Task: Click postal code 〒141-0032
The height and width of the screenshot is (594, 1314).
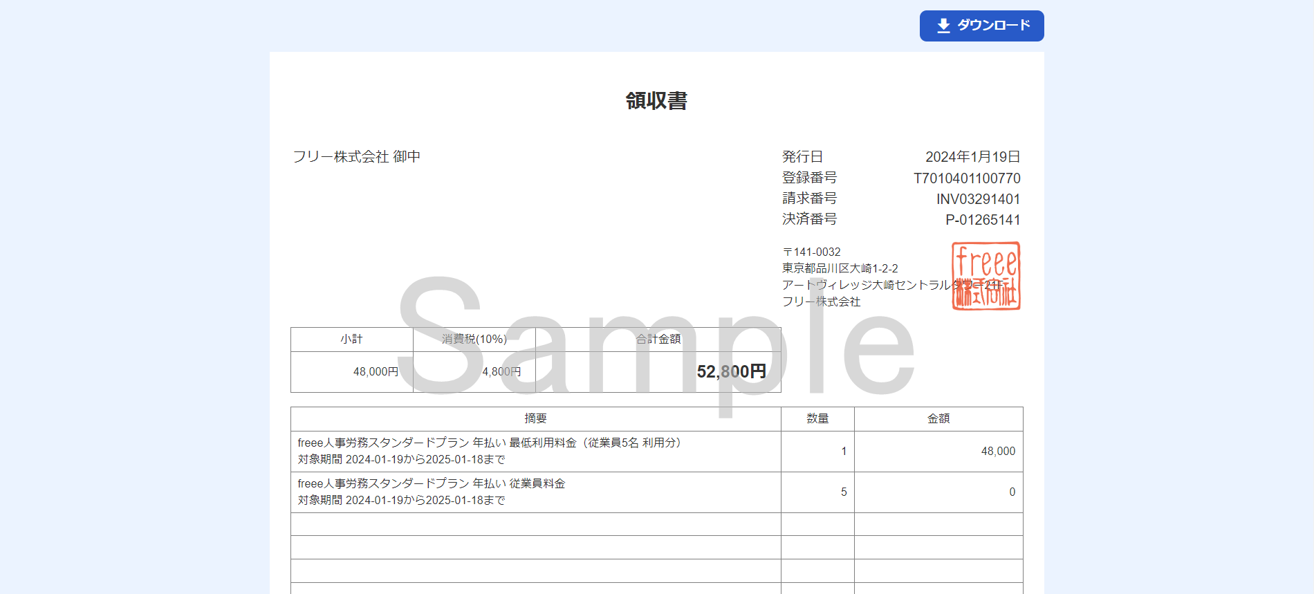Action: coord(811,252)
